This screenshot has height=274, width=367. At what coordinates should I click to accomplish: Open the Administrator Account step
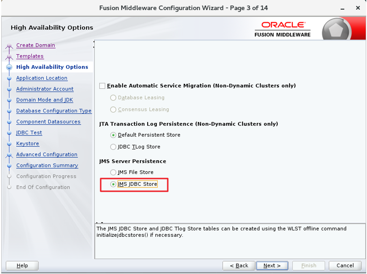pos(45,89)
